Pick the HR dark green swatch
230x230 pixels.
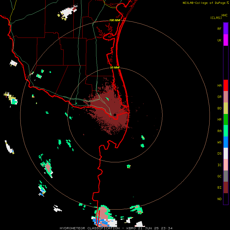tap(226, 119)
